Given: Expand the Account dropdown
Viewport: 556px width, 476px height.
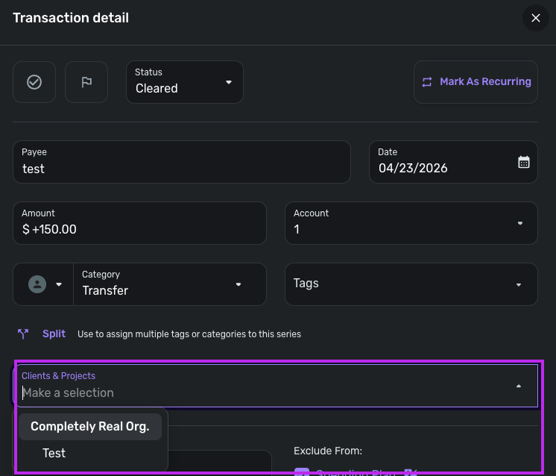Looking at the screenshot, I should pyautogui.click(x=519, y=223).
